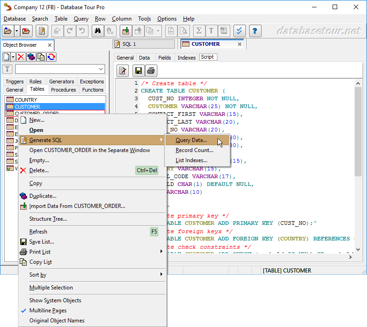Image resolution: width=367 pixels, height=327 pixels.
Task: Click the red X delete icon in Object Browser
Action: tap(21, 57)
